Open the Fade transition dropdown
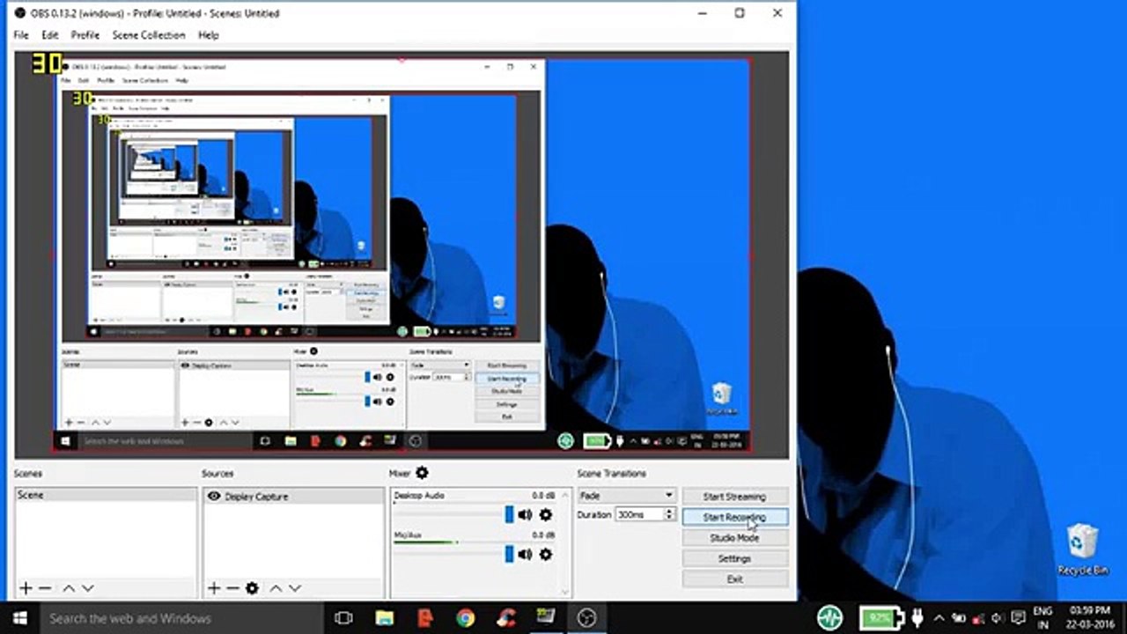The image size is (1127, 634). pyautogui.click(x=627, y=496)
